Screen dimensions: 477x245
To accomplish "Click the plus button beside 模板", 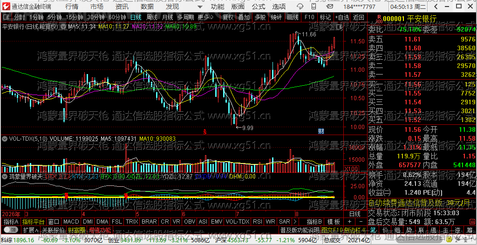I will 349,222.
